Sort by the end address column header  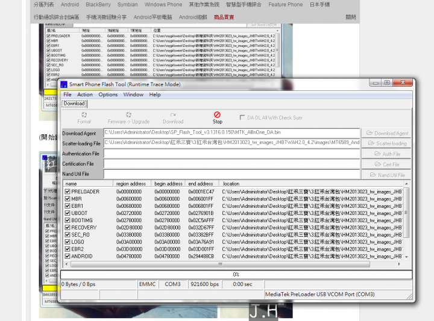pos(202,184)
